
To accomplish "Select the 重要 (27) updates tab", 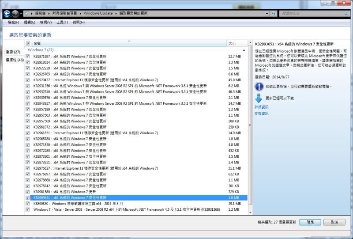I will [13, 52].
